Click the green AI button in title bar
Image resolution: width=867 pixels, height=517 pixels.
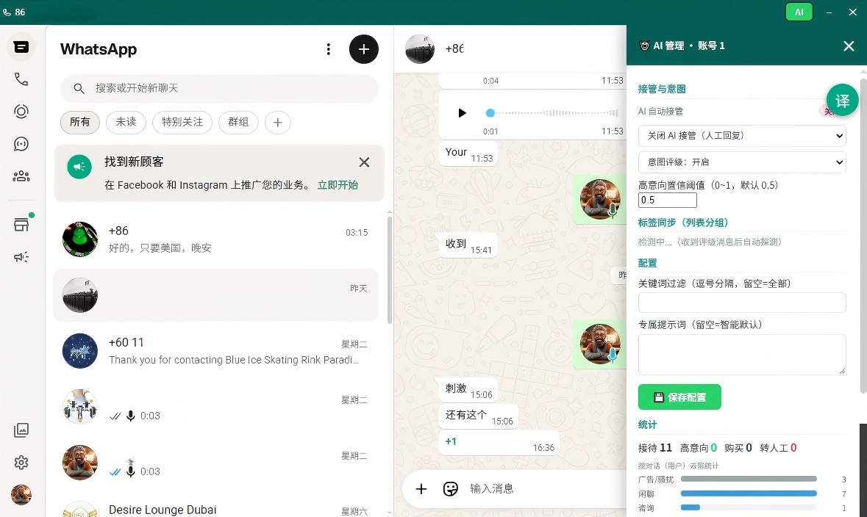pos(799,12)
